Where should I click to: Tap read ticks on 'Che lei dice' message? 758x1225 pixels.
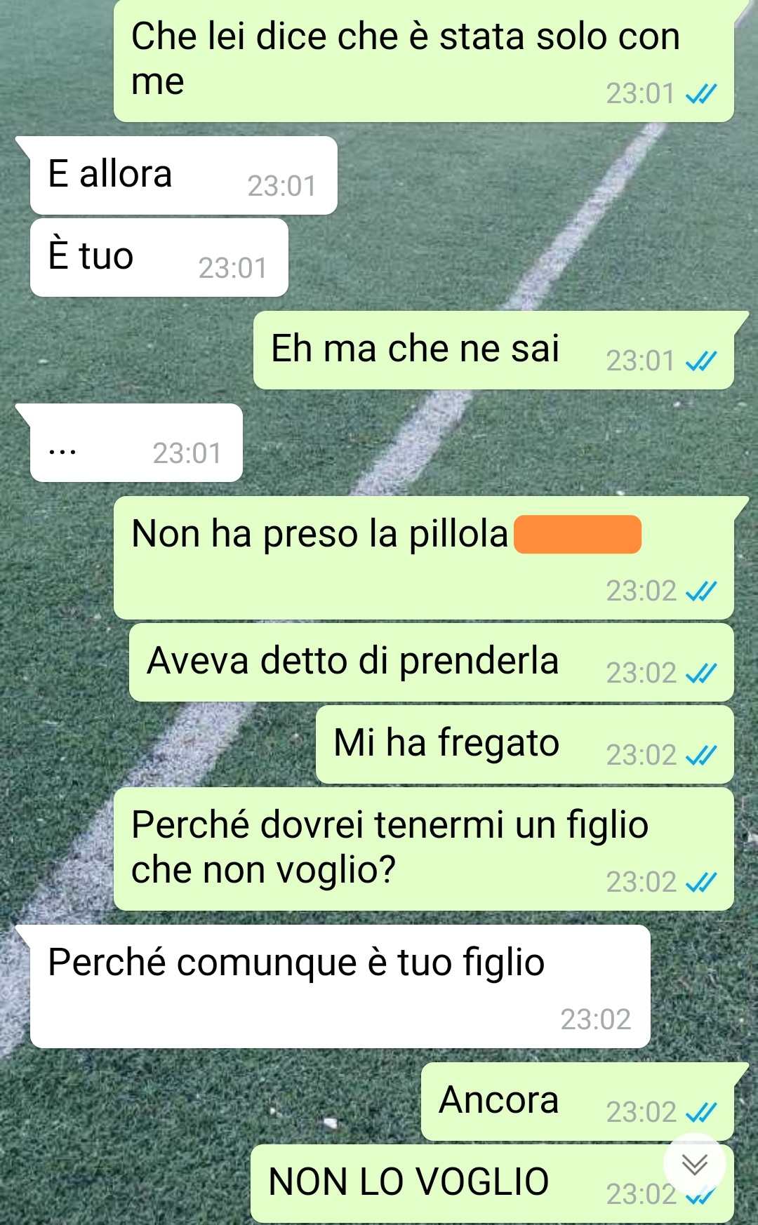coord(701,94)
